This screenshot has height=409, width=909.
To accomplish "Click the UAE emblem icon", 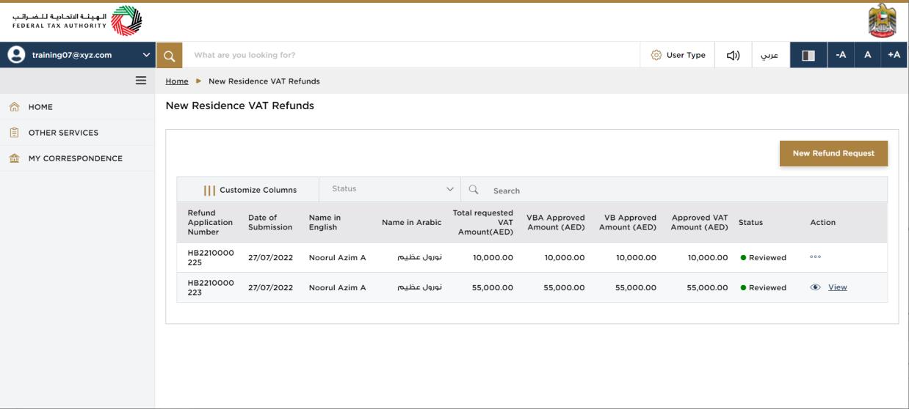I will (x=882, y=21).
